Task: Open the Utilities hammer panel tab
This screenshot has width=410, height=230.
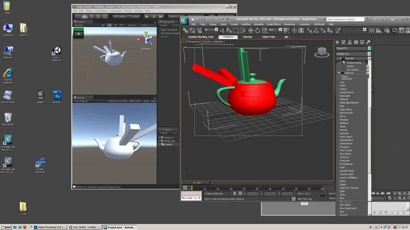Action: tap(368, 42)
